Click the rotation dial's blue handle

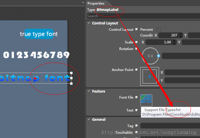pyautogui.click(x=158, y=56)
